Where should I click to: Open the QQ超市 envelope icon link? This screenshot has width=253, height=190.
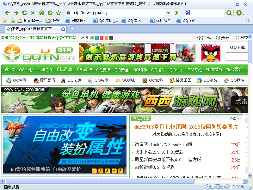tap(125, 80)
